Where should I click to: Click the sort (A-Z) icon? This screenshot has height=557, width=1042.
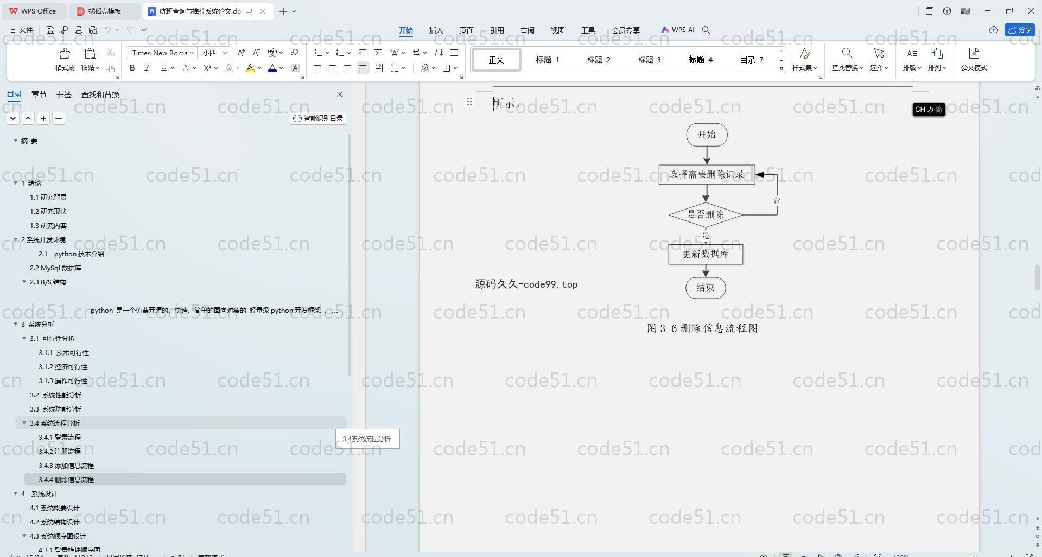pos(439,53)
